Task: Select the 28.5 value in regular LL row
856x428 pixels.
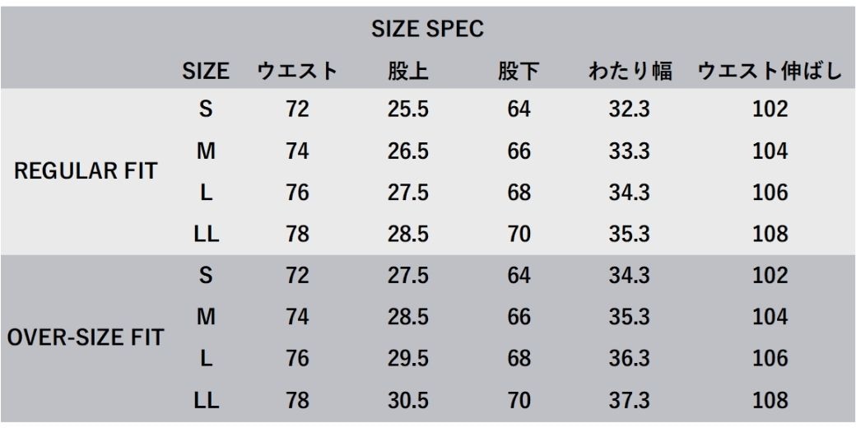Action: [x=408, y=235]
